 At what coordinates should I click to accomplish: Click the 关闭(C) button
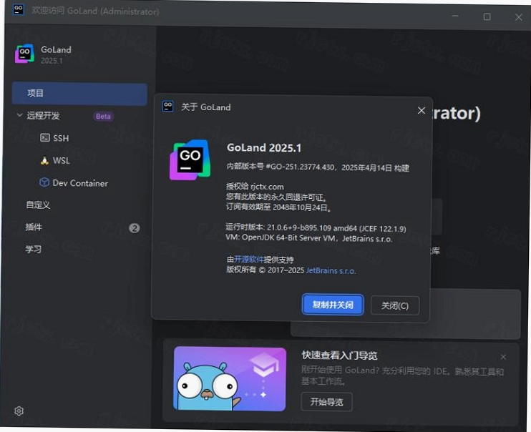tap(395, 305)
